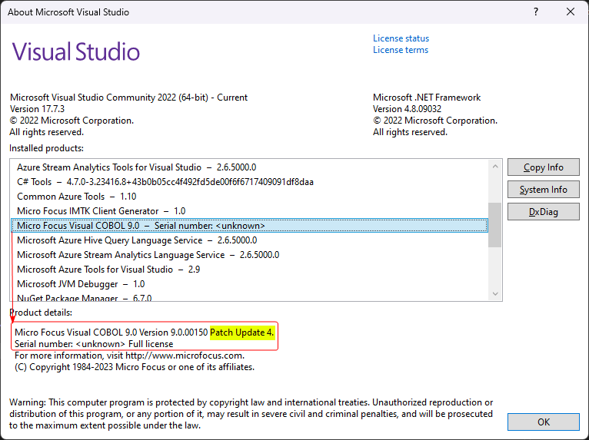Click the installed products scrollbar thumb
The image size is (589, 440).
(494, 223)
